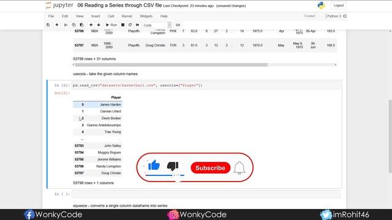Click the '53798 rows × 31 columns' text

coord(94,59)
